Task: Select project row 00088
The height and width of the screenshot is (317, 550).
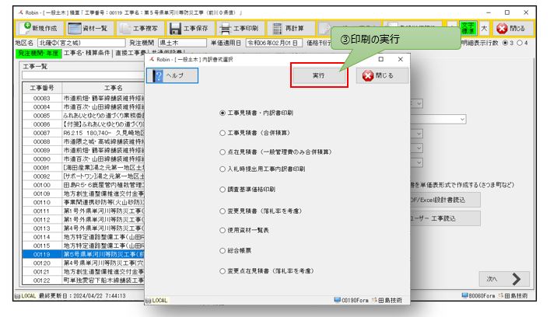Action: (83, 141)
